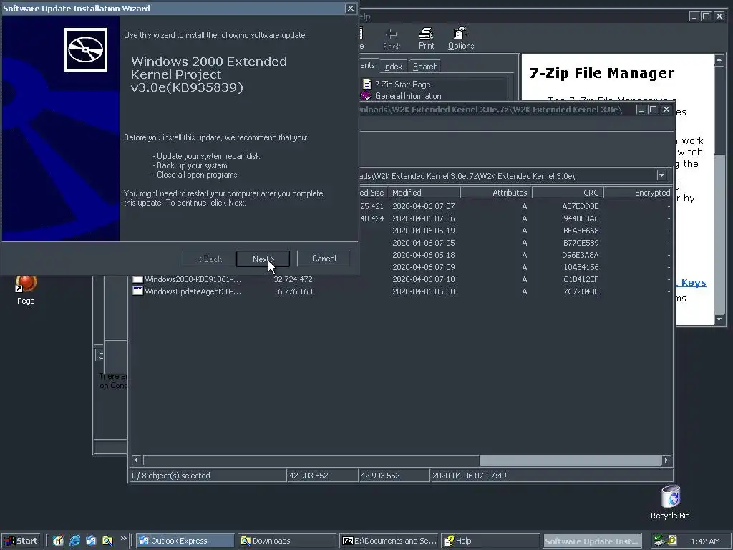733x550 pixels.
Task: Select the 7-Zip Start Page icon in Help contents
Action: [367, 85]
